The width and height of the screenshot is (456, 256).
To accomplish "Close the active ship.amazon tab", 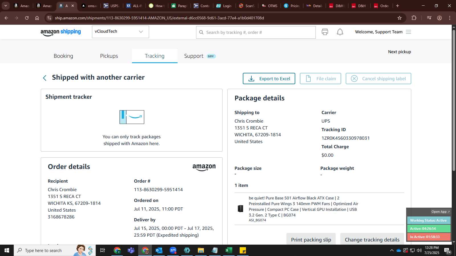I will coord(73,6).
